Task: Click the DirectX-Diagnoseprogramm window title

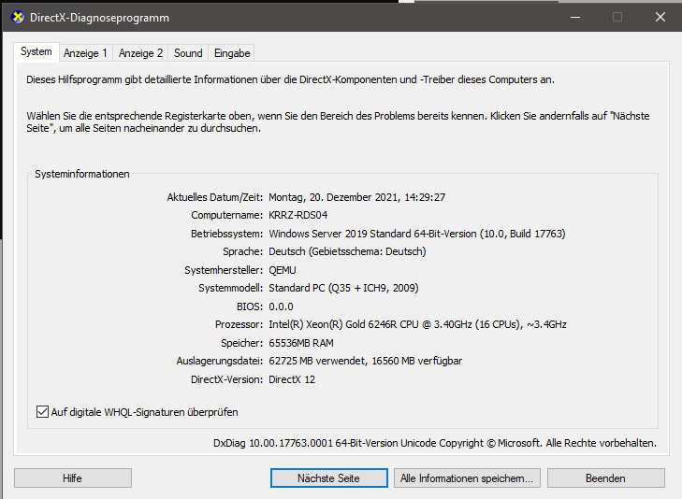Action: [99, 18]
